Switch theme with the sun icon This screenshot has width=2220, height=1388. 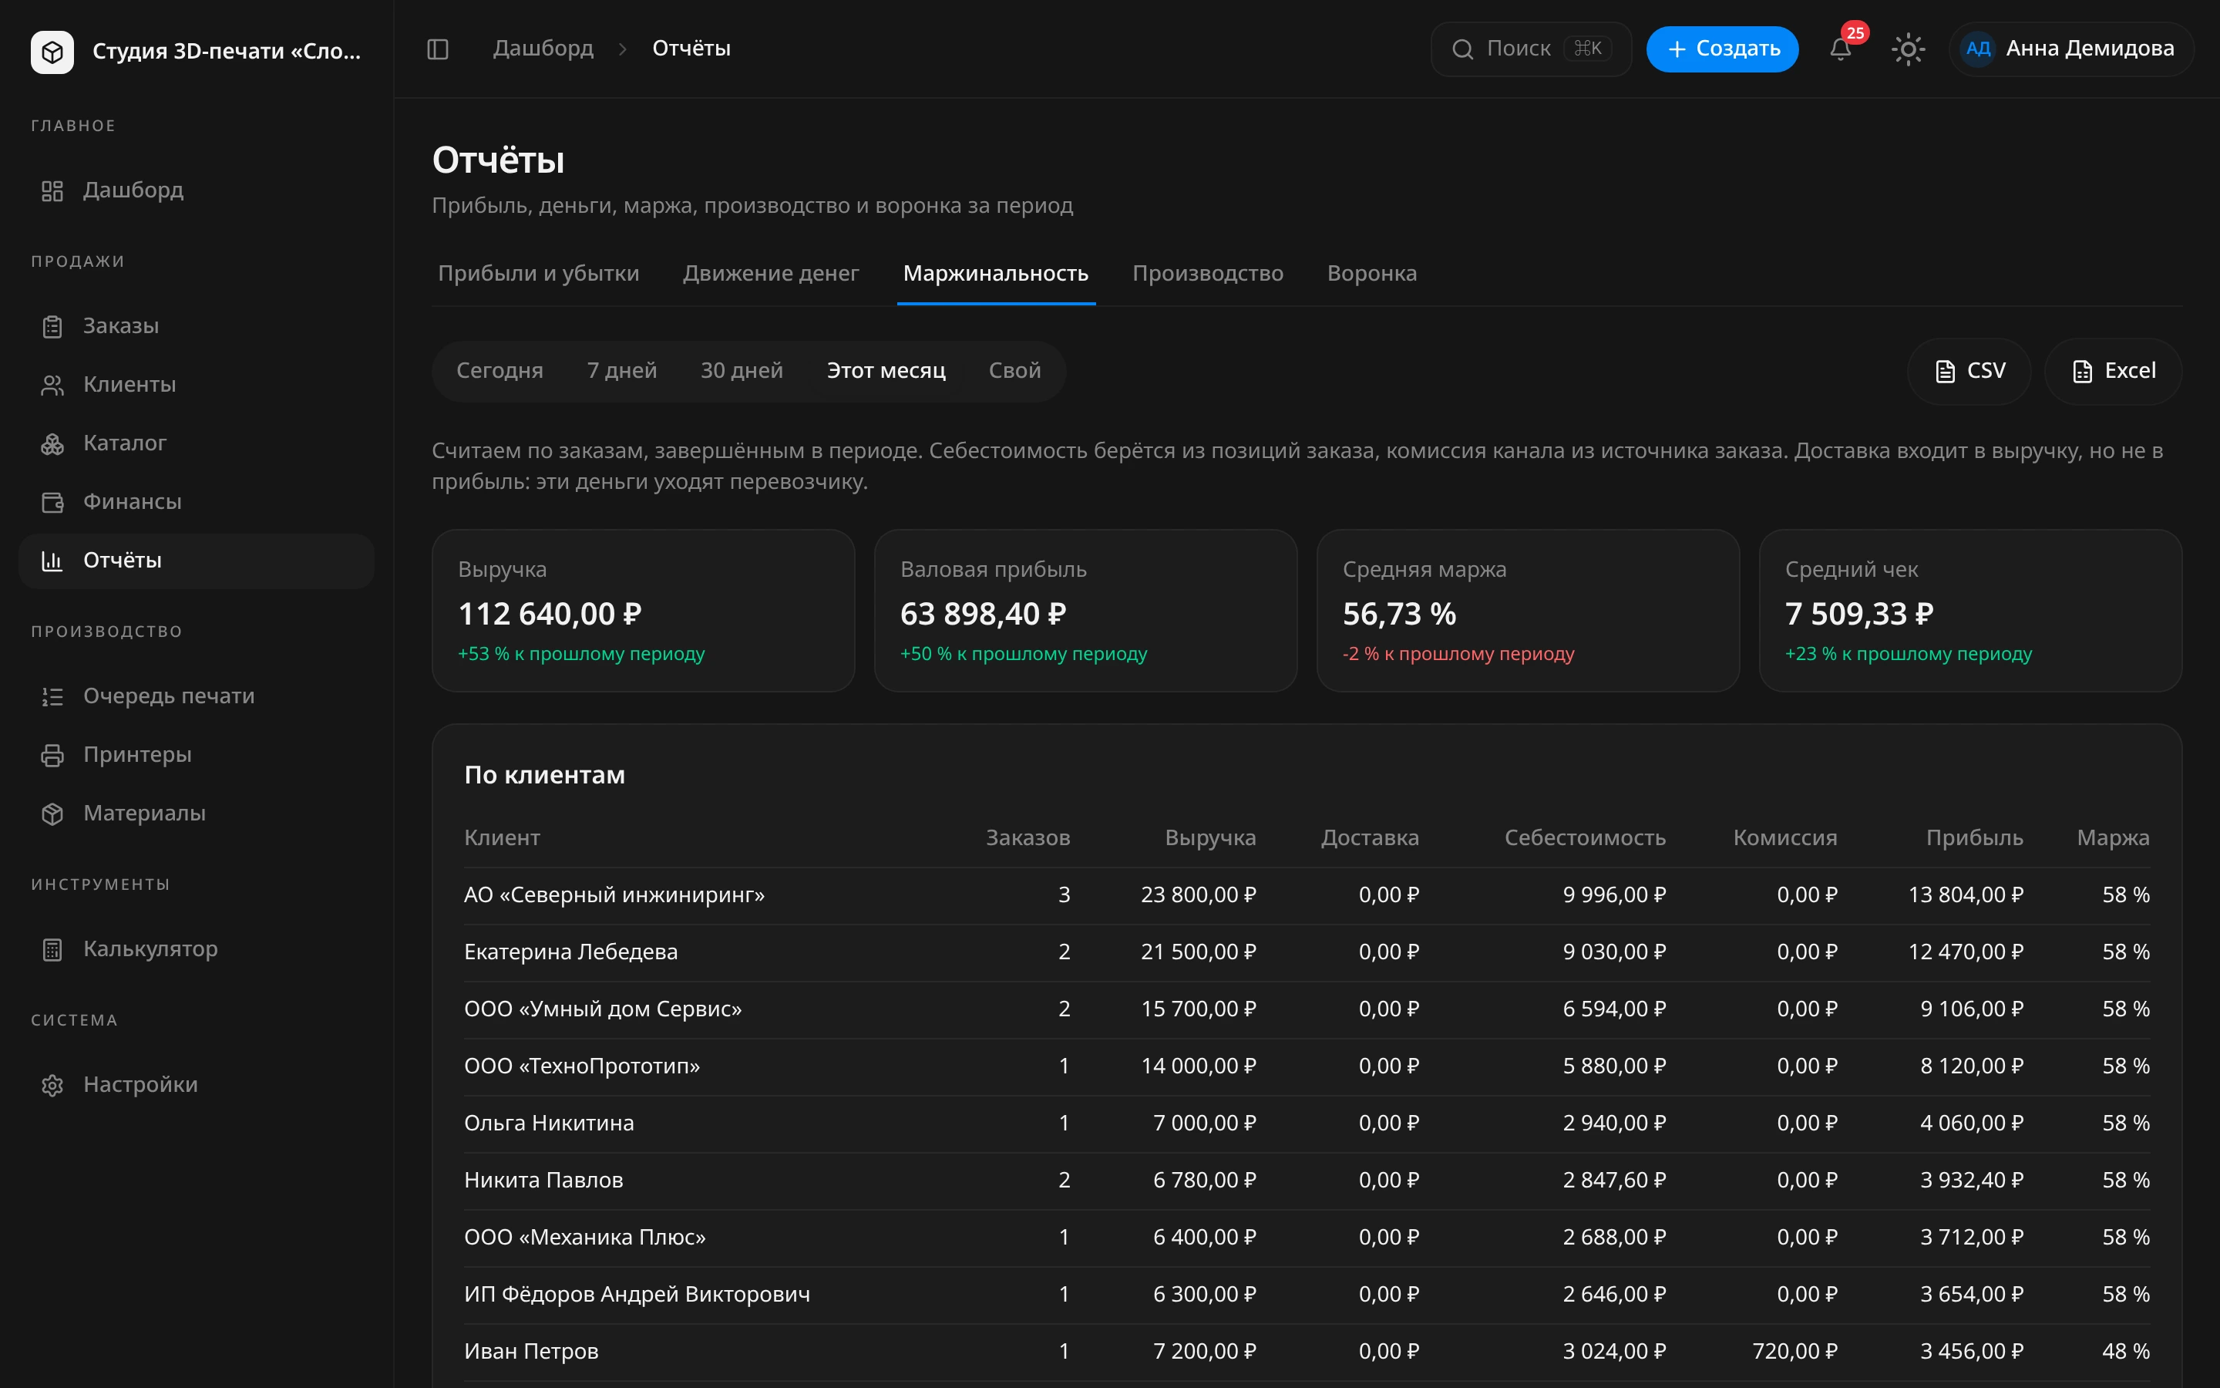(1908, 49)
